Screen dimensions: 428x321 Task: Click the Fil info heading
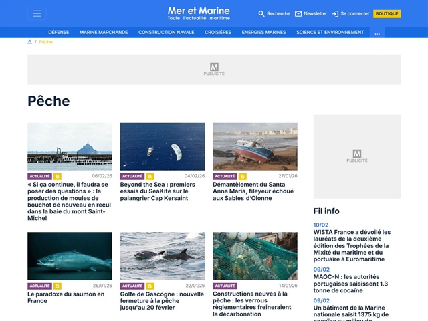pos(326,211)
